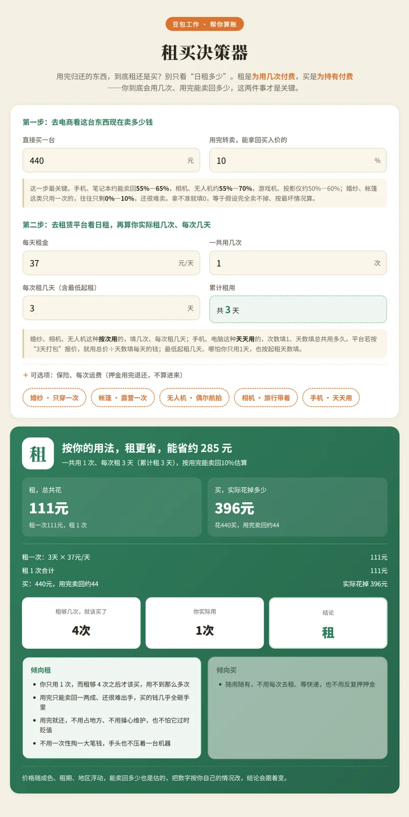Click the 买，实际花掉 396元 card
This screenshot has width=409, height=817.
point(298,506)
